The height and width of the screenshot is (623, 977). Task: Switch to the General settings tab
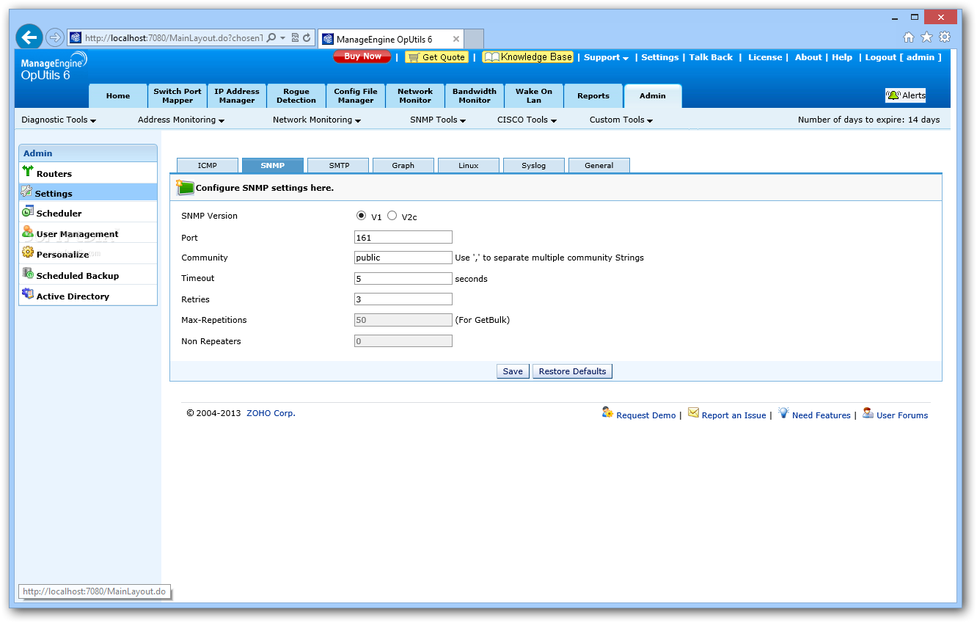click(599, 166)
